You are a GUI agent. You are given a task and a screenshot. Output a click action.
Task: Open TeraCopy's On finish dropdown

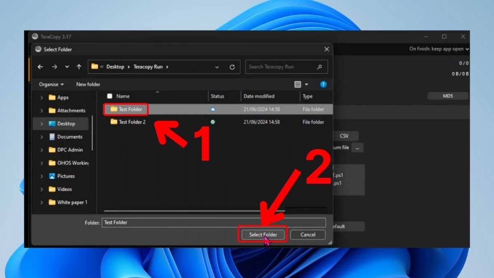pyautogui.click(x=439, y=49)
